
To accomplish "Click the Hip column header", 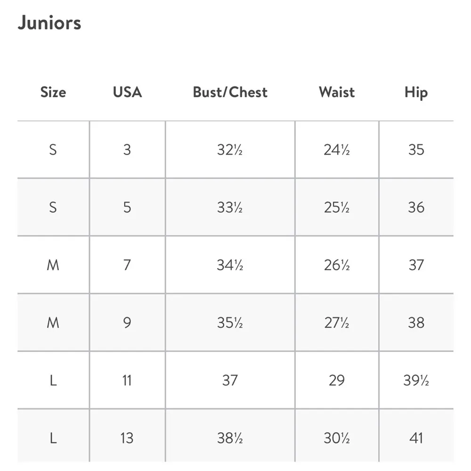I will 416,92.
